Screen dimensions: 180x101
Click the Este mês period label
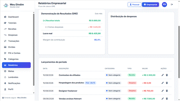pos(98,14)
